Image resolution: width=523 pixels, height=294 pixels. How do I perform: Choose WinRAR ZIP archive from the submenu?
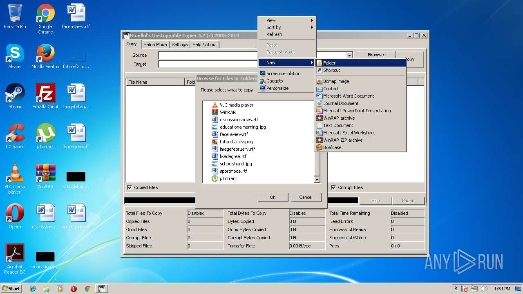click(361, 140)
